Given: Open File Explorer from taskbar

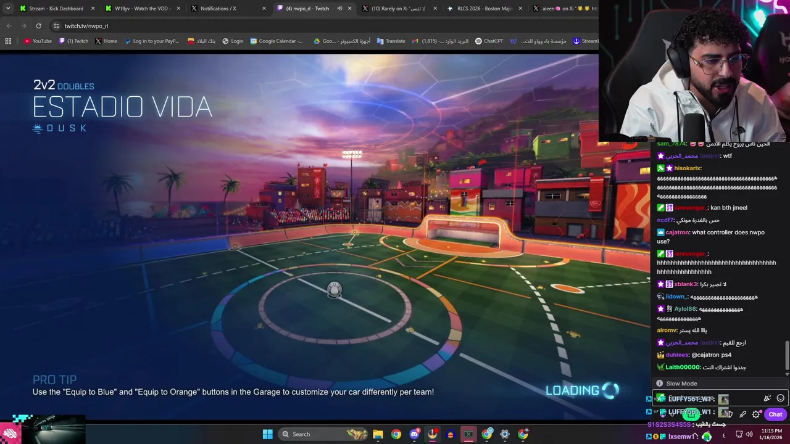Looking at the screenshot, I should tap(378, 434).
